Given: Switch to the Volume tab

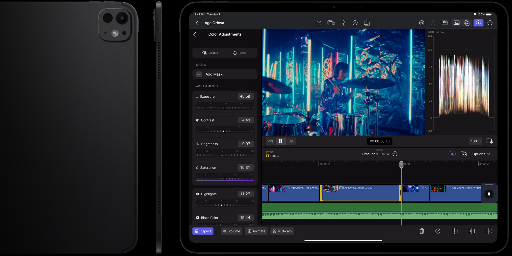Looking at the screenshot, I should coord(231,231).
